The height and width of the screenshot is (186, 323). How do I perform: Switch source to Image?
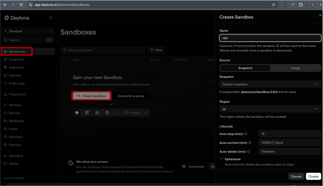click(295, 68)
